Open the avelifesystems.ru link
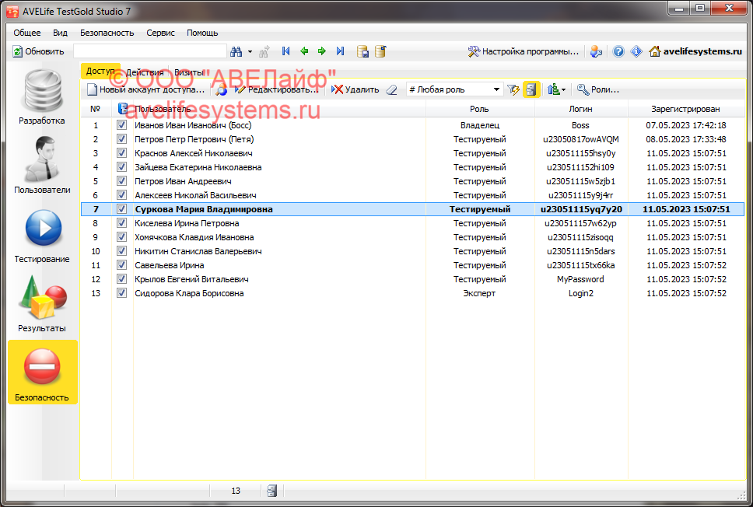753x507 pixels. (x=695, y=51)
